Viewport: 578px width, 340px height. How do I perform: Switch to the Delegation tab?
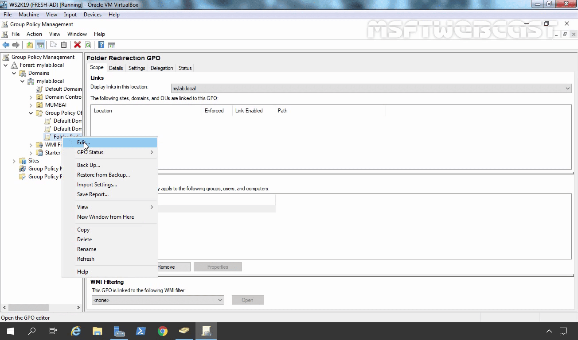pyautogui.click(x=162, y=68)
